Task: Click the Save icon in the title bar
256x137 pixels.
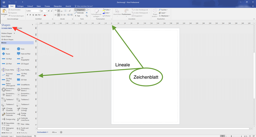Action: click(x=3, y=2)
